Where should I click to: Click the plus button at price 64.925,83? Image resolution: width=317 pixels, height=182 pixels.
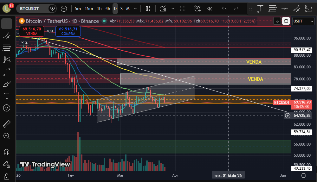click(288, 116)
